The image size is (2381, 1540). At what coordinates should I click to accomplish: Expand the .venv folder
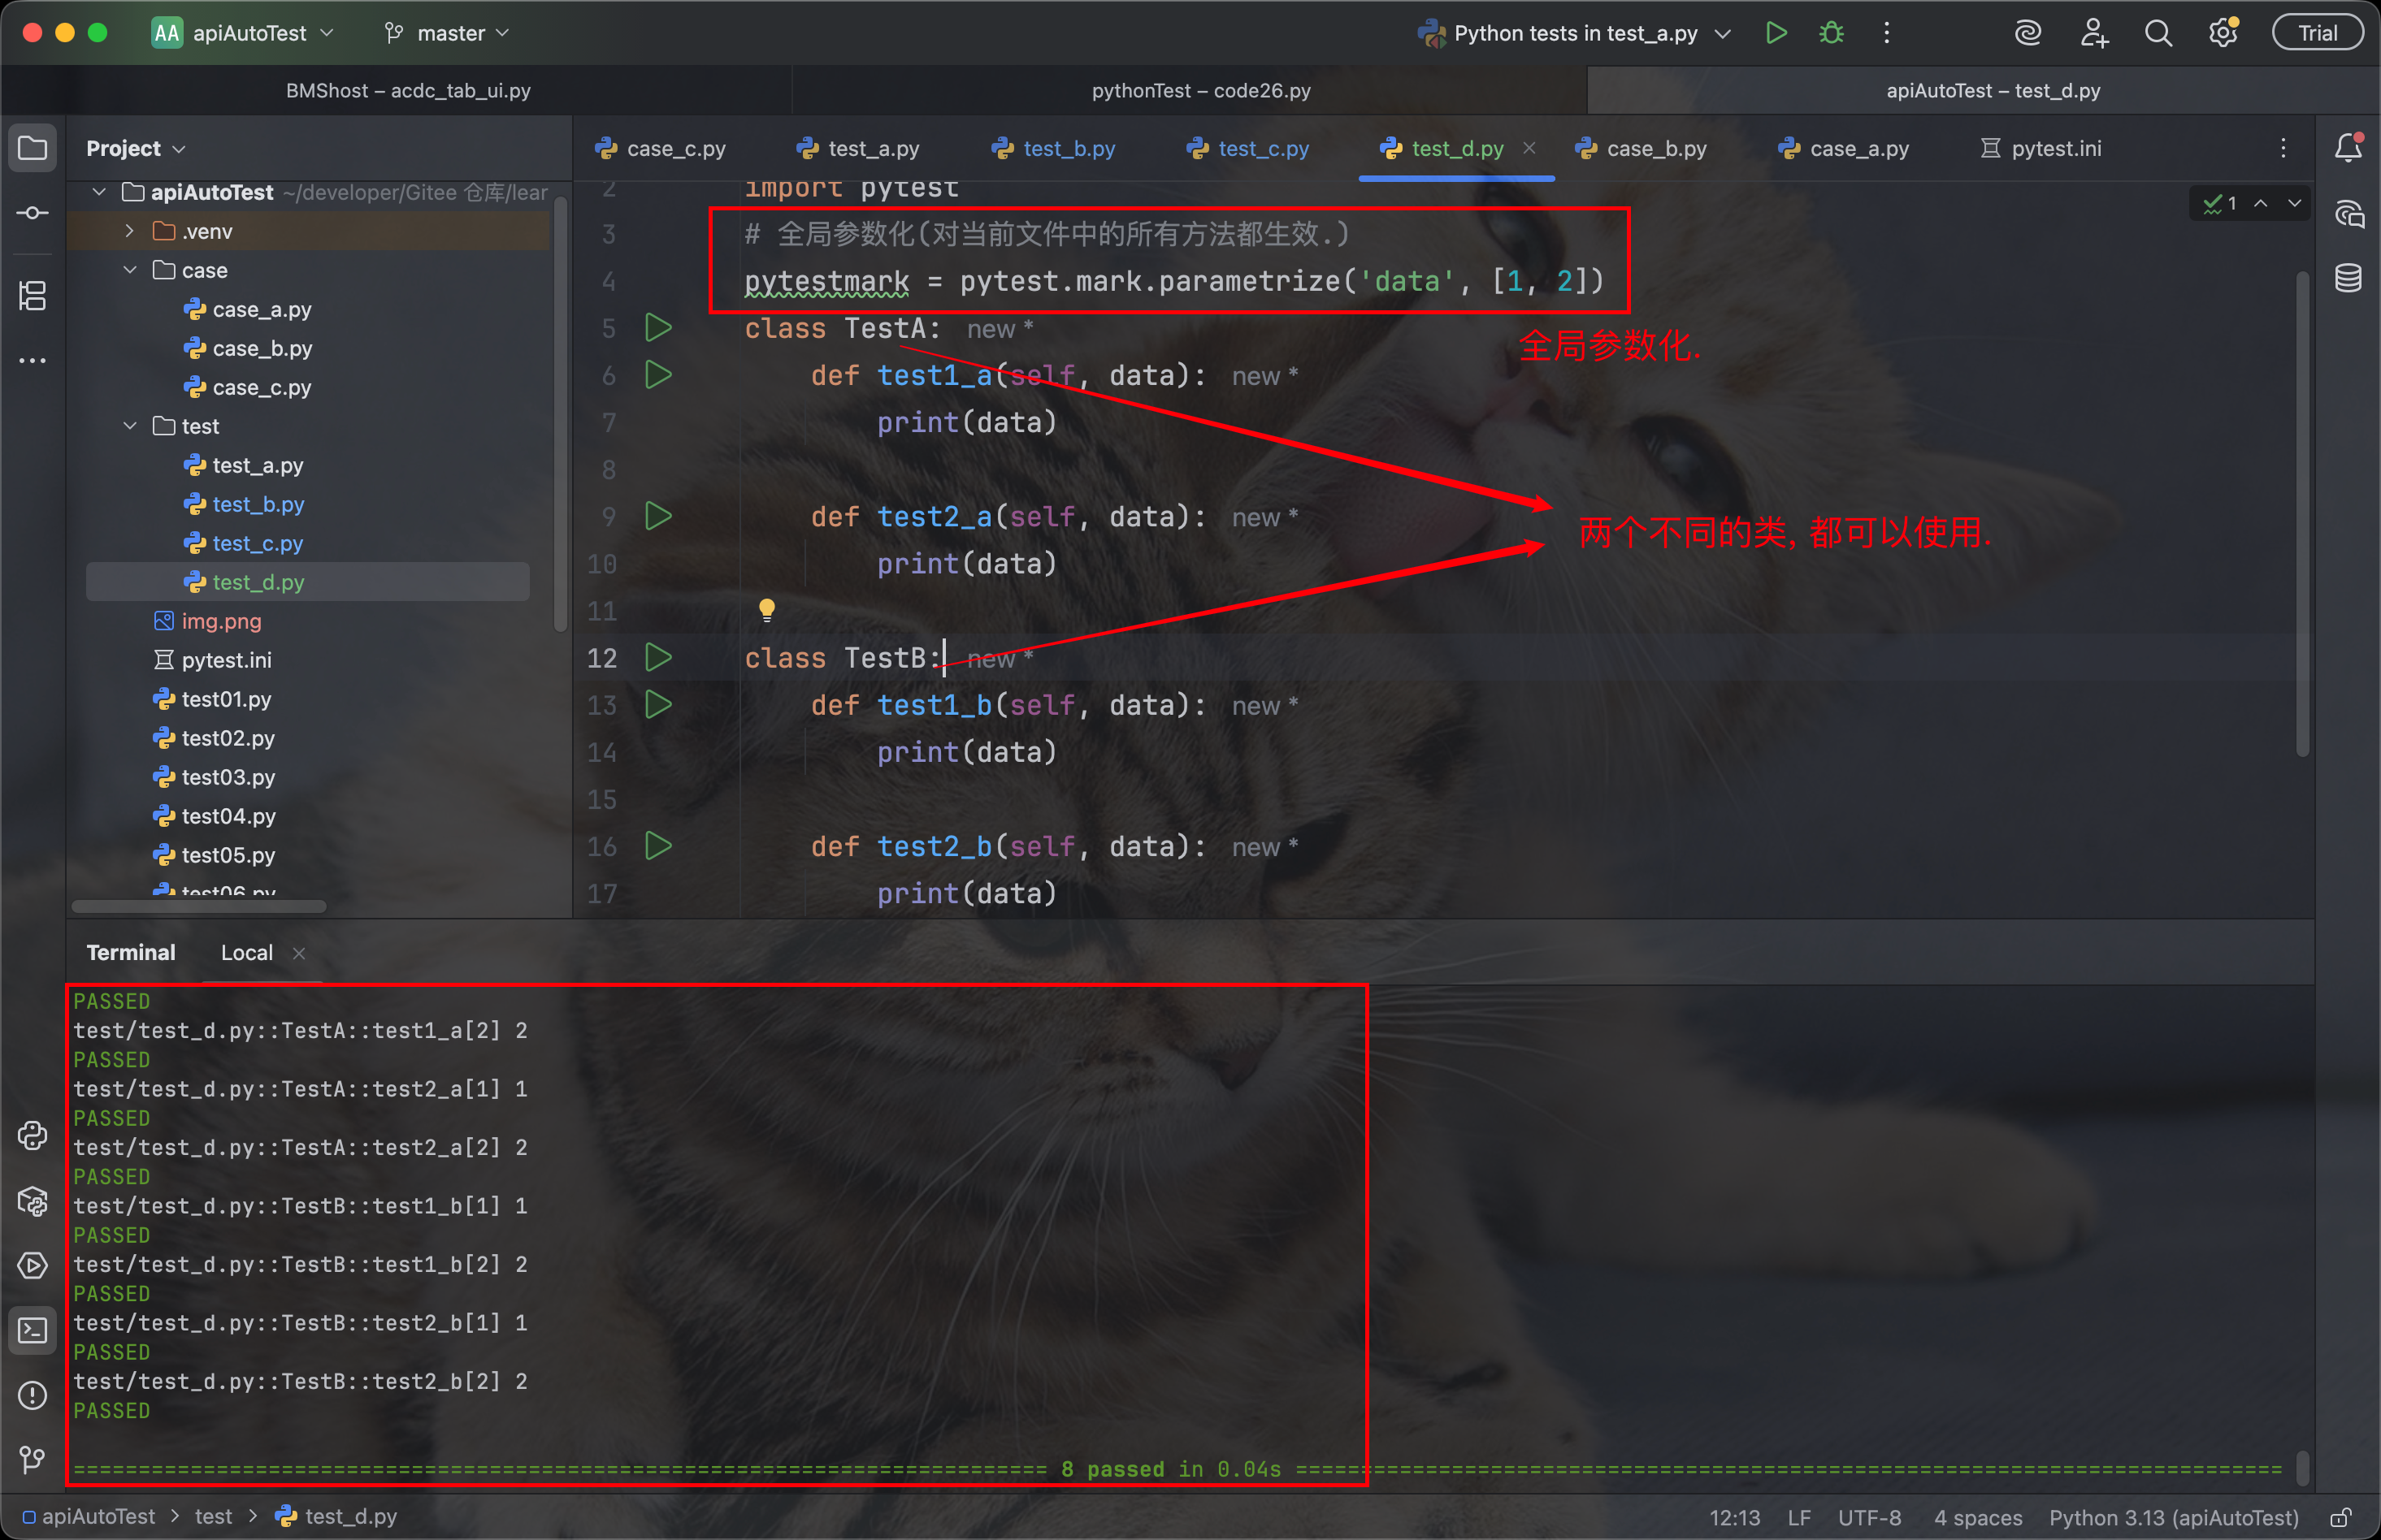(130, 231)
